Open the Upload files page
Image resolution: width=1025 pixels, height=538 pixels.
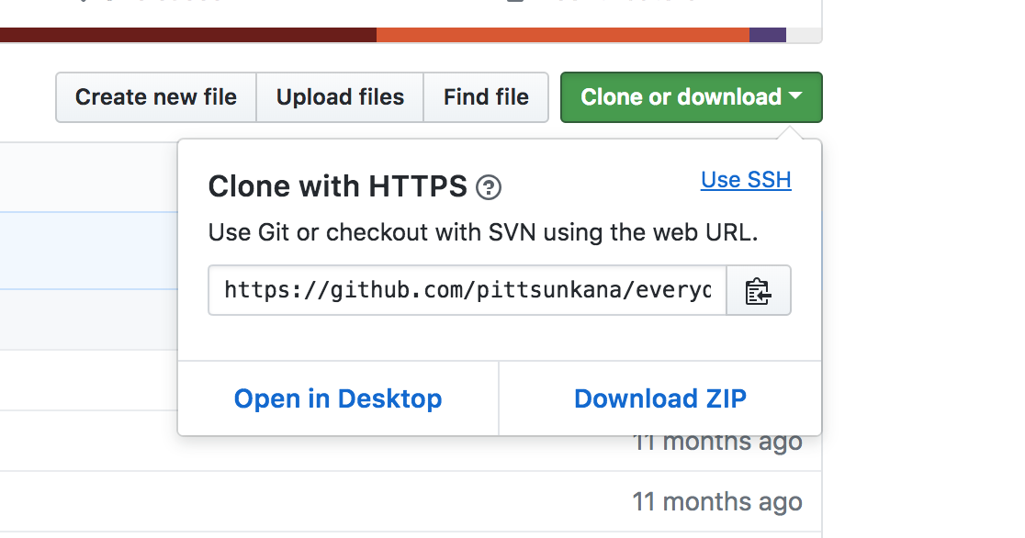[x=340, y=97]
